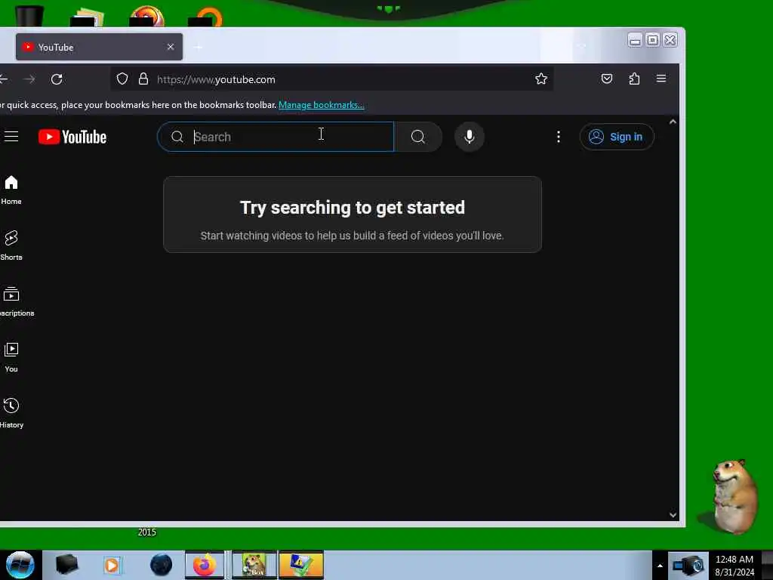Go forward with the forward arrow
This screenshot has width=773, height=580.
[29, 79]
